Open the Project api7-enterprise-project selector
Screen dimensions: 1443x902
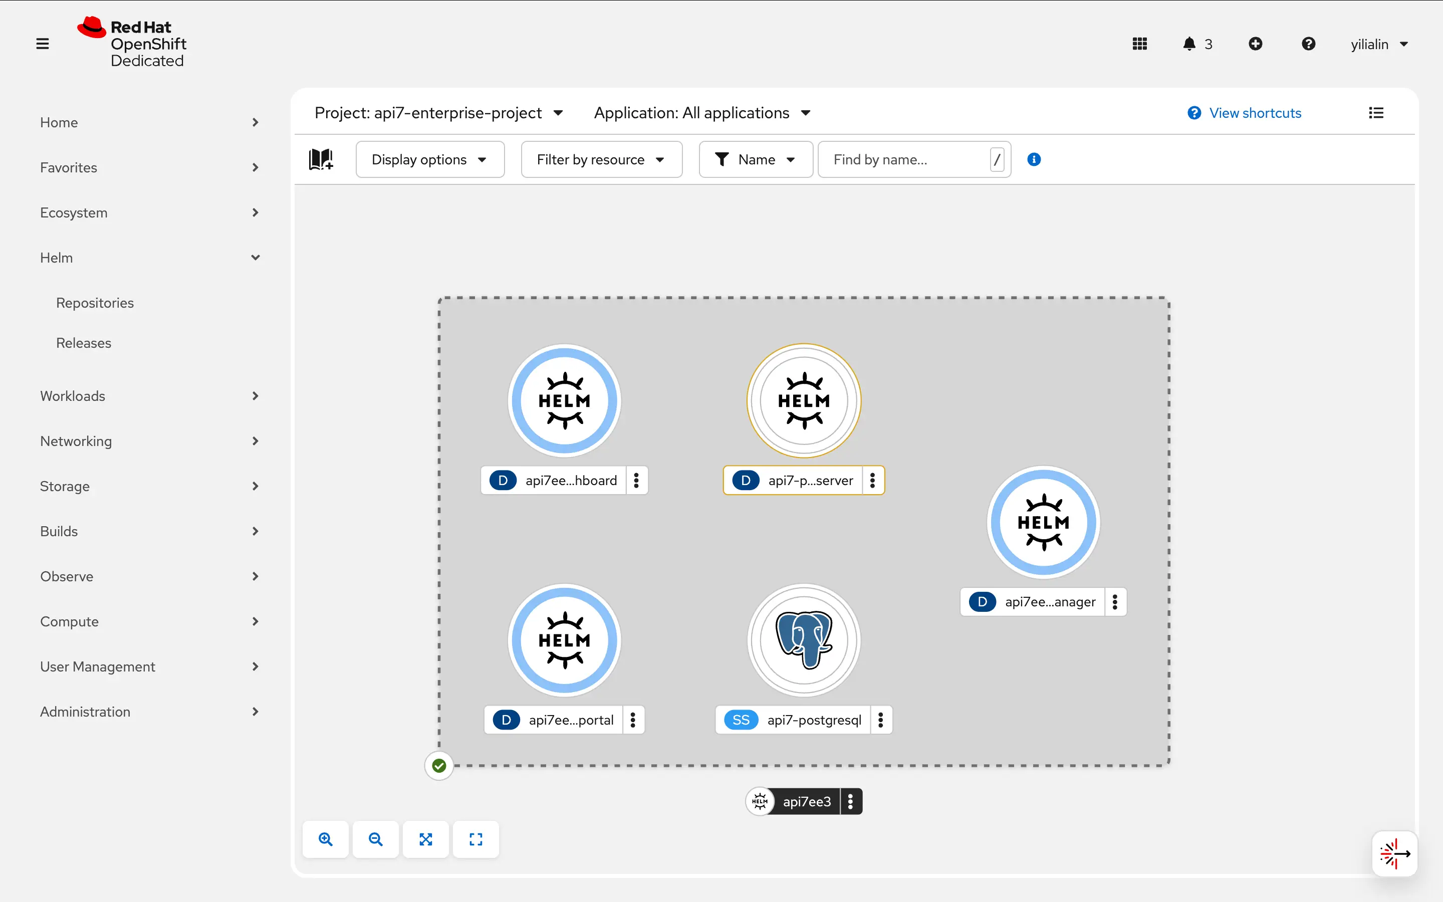pyautogui.click(x=439, y=113)
